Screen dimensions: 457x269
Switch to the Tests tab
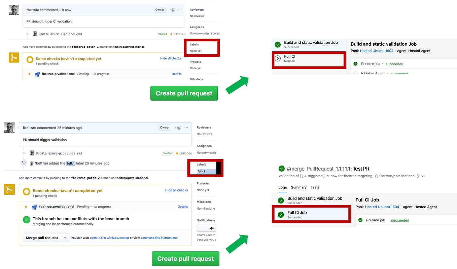(x=315, y=187)
